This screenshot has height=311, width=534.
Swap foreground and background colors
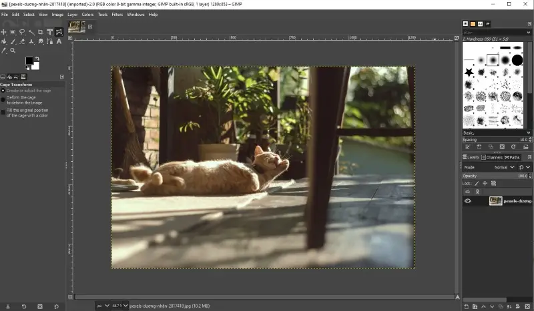[x=37, y=59]
